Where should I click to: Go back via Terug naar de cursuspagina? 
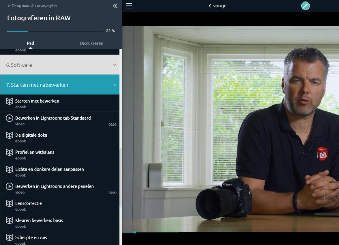(x=32, y=5)
